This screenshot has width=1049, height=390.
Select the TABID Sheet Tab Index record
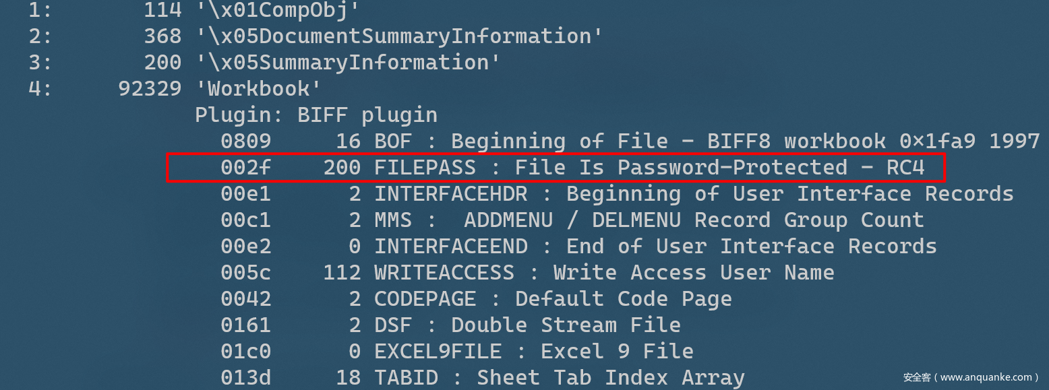482,378
